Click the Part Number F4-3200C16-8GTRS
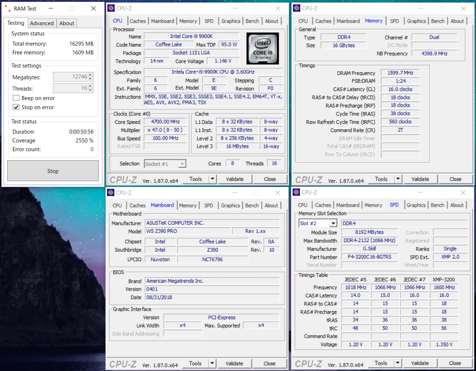The height and width of the screenshot is (371, 476). pos(369,257)
